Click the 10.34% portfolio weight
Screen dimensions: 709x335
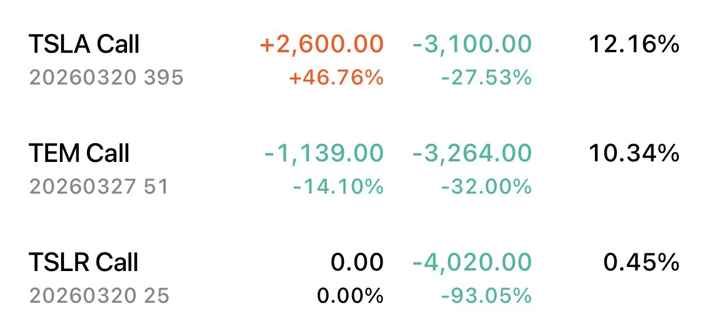coord(634,154)
